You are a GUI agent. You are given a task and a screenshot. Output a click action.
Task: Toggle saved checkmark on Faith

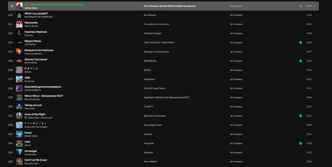coord(300,143)
